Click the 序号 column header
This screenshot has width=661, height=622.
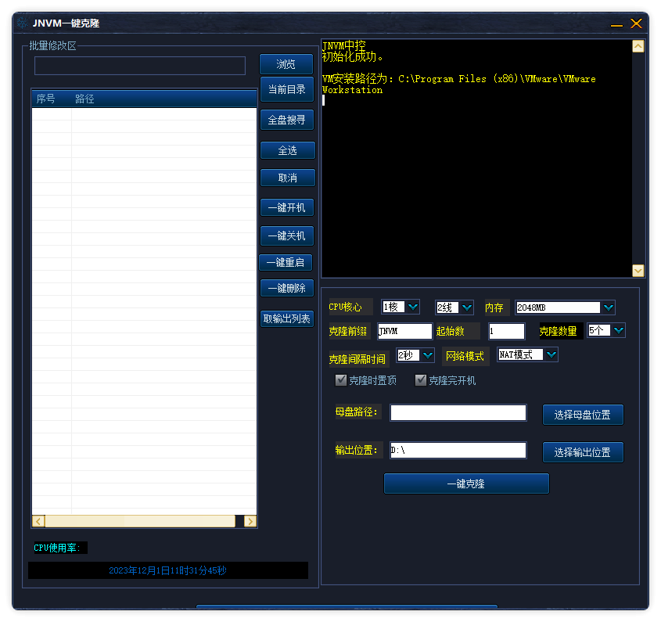point(52,99)
